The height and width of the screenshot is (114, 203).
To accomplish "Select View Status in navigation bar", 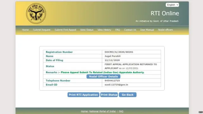I will tap(87, 30).
